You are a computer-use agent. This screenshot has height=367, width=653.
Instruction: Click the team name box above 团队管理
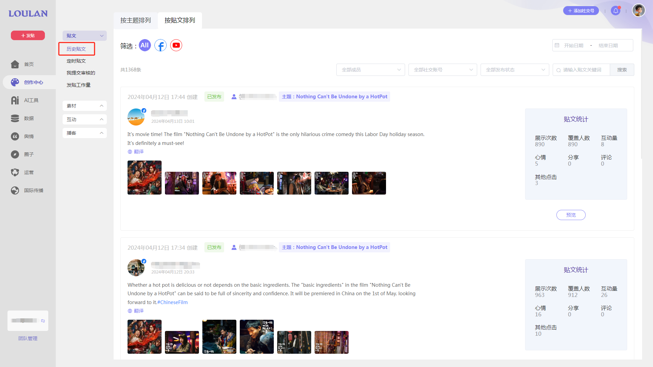28,321
